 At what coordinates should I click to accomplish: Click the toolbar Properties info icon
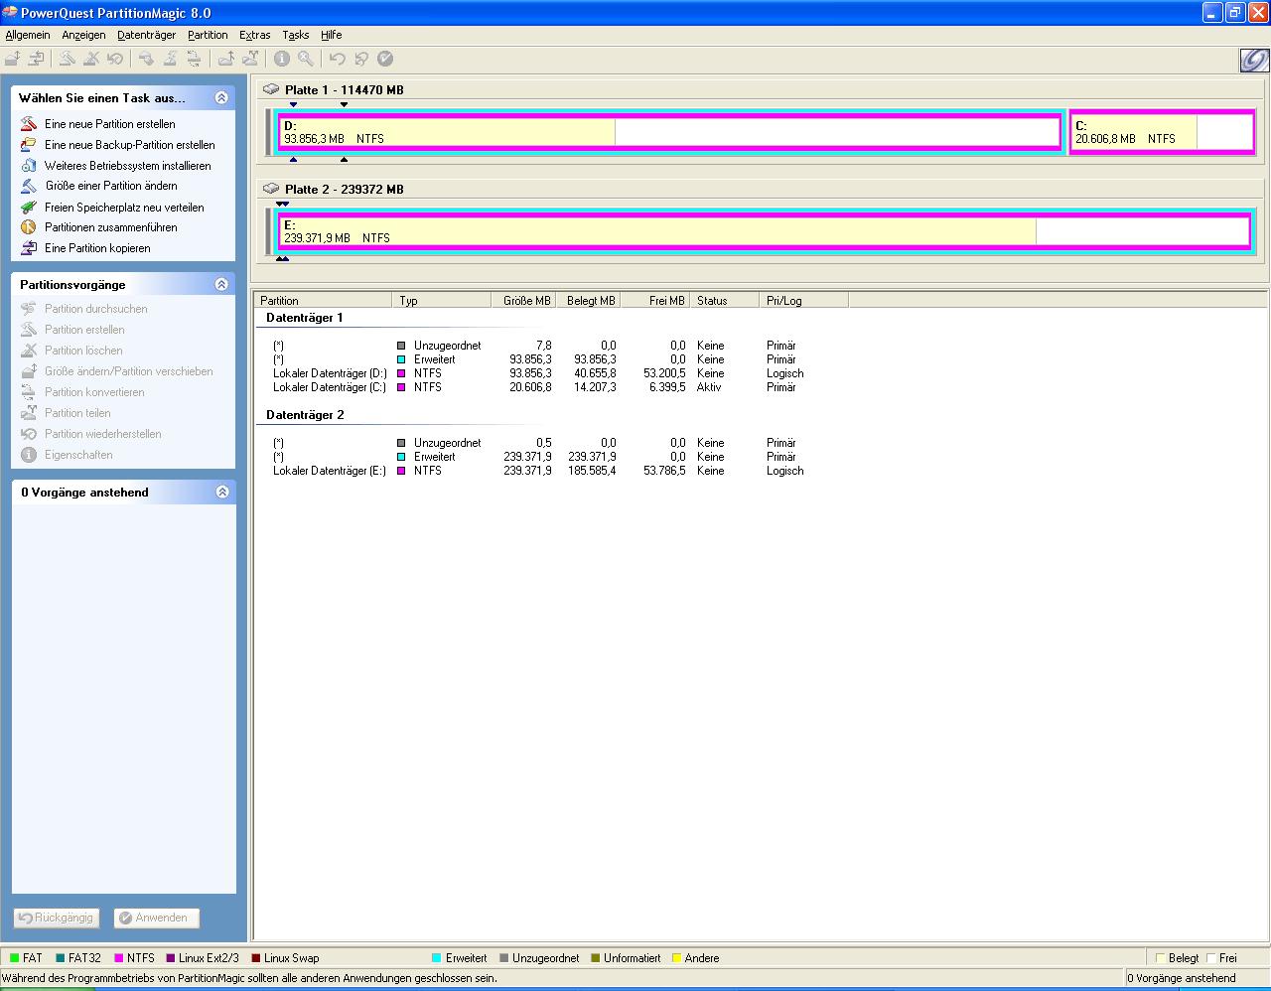(282, 59)
